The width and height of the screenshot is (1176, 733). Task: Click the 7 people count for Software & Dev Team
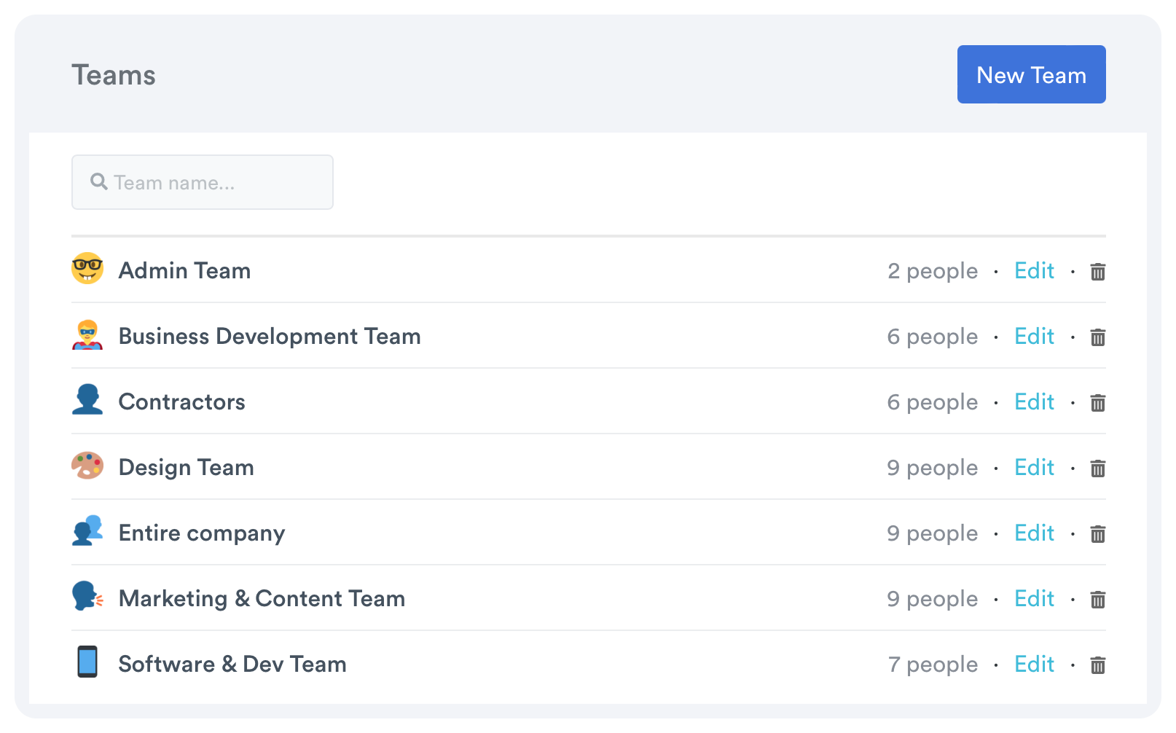point(933,665)
